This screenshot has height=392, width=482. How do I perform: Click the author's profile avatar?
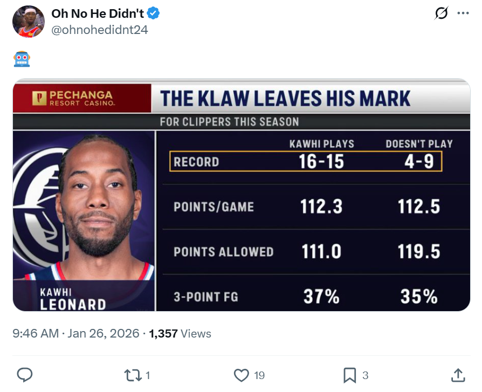28,22
